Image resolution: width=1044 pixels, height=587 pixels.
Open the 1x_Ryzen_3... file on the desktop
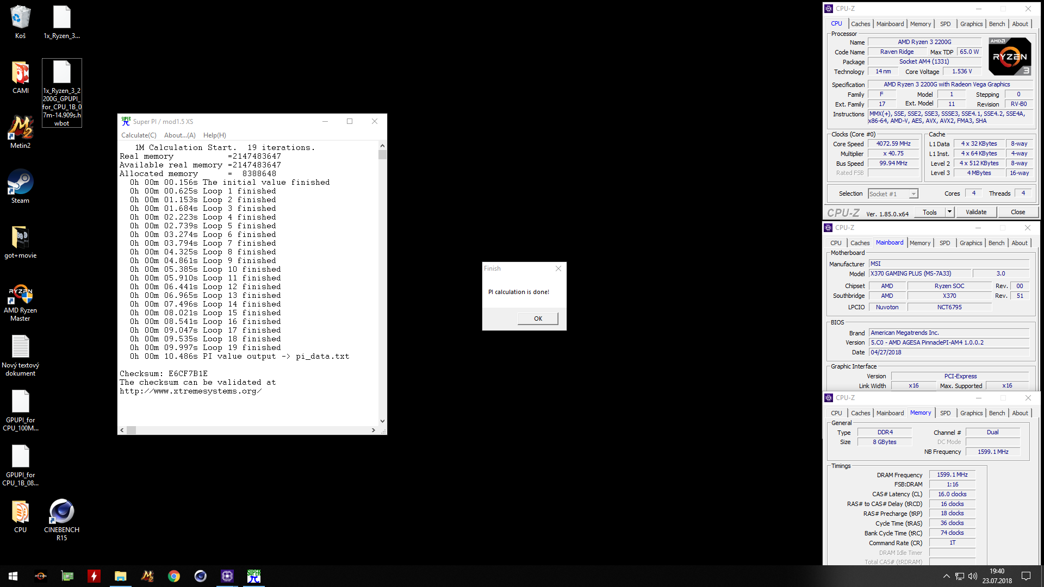click(x=61, y=22)
